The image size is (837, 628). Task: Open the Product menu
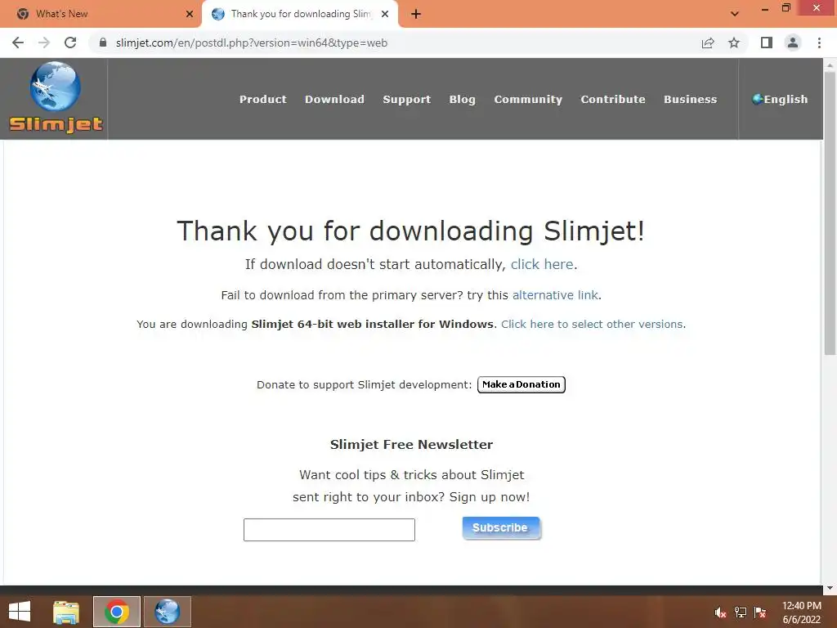tap(262, 99)
